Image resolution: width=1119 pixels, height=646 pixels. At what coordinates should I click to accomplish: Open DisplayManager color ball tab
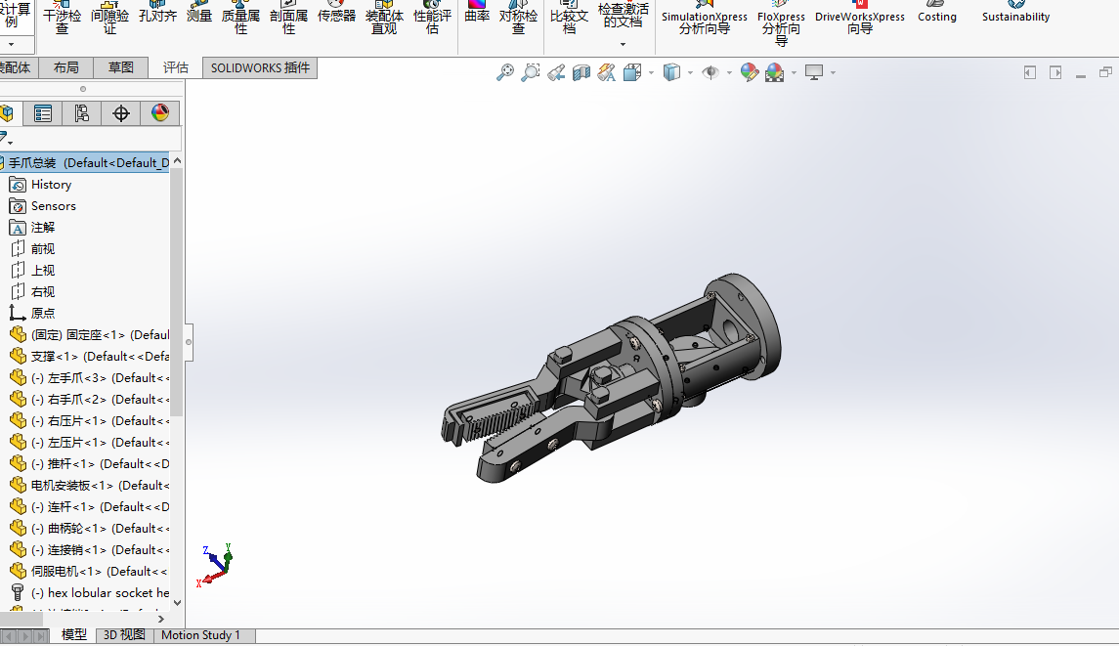[x=160, y=113]
